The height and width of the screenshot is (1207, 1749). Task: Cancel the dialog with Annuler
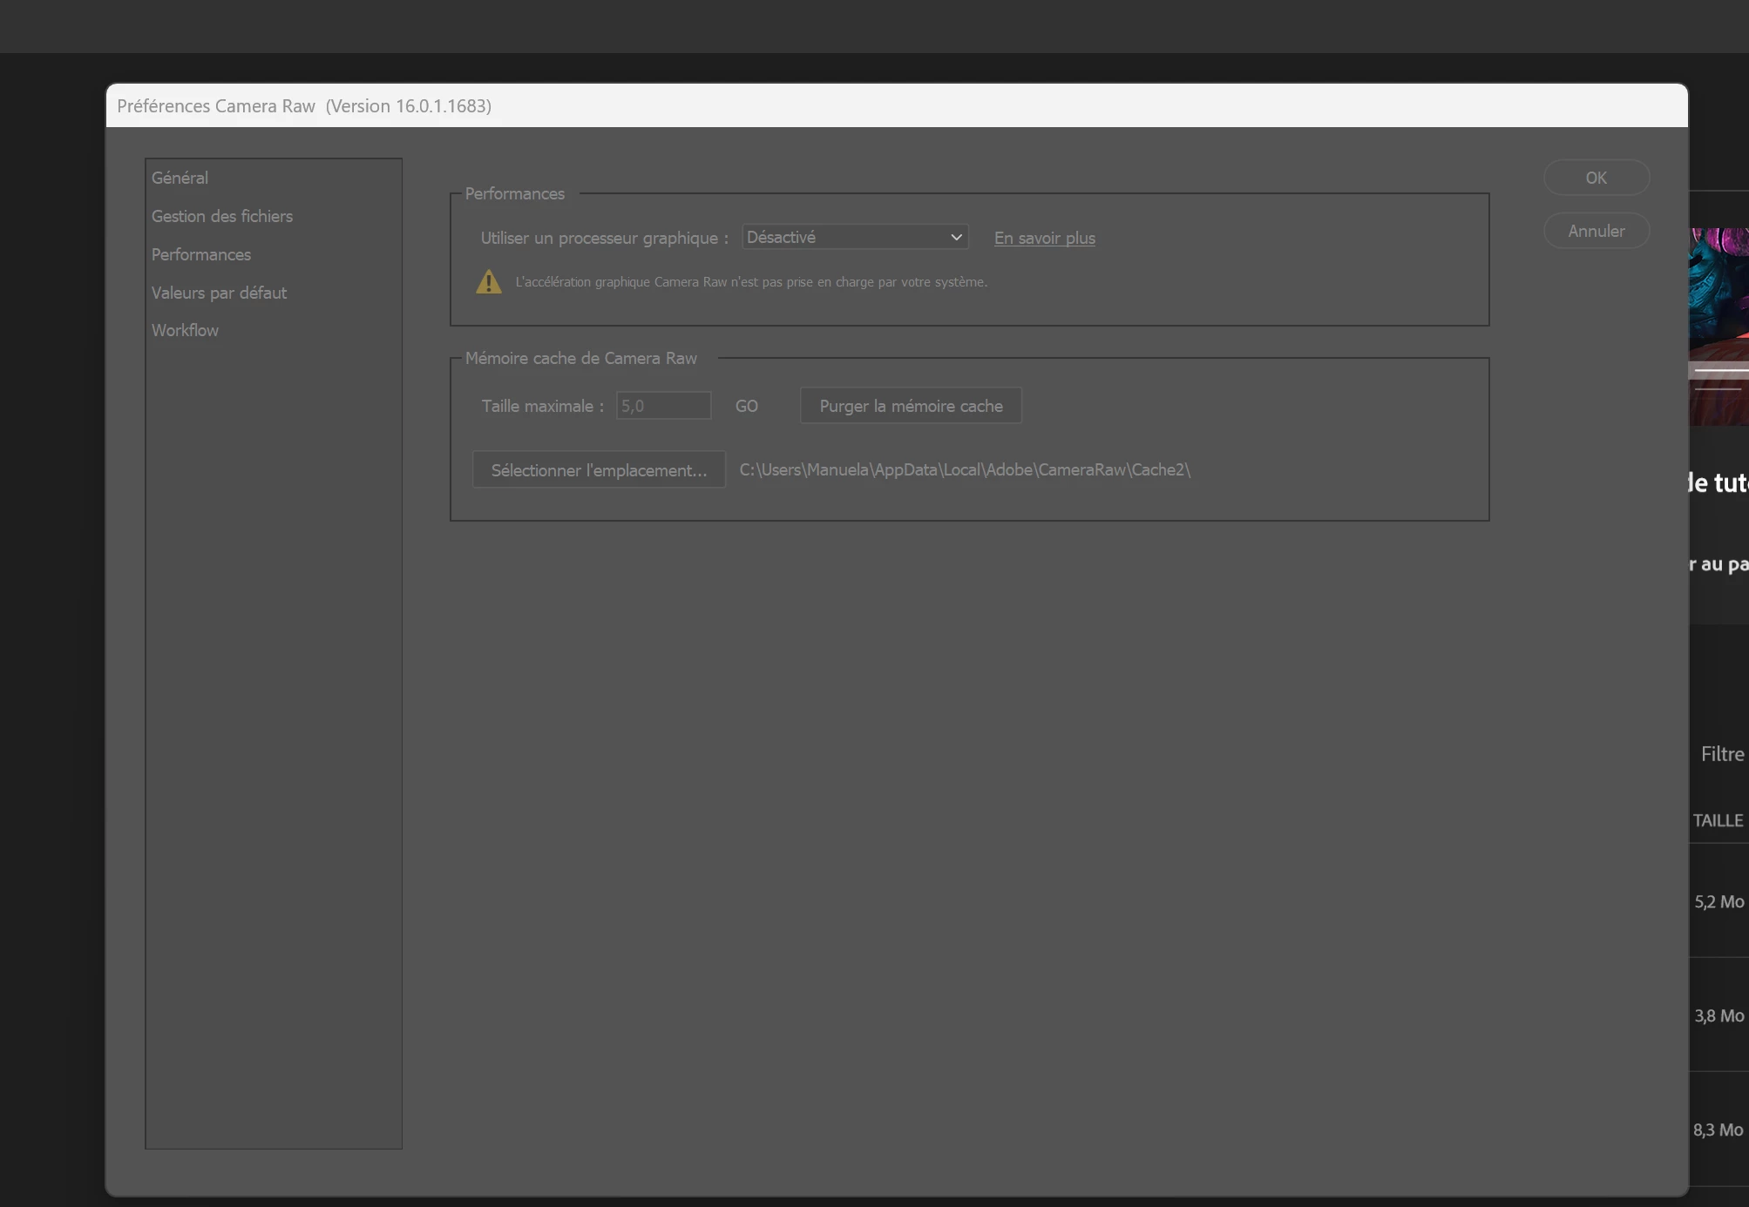1596,231
